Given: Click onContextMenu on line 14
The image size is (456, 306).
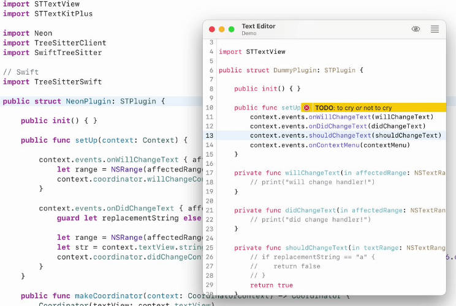Looking at the screenshot, I should pyautogui.click(x=334, y=145).
